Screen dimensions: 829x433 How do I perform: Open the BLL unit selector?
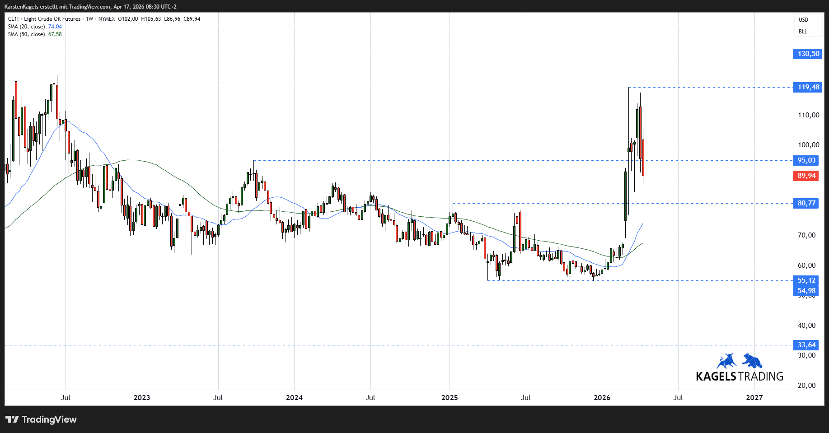pyautogui.click(x=803, y=32)
